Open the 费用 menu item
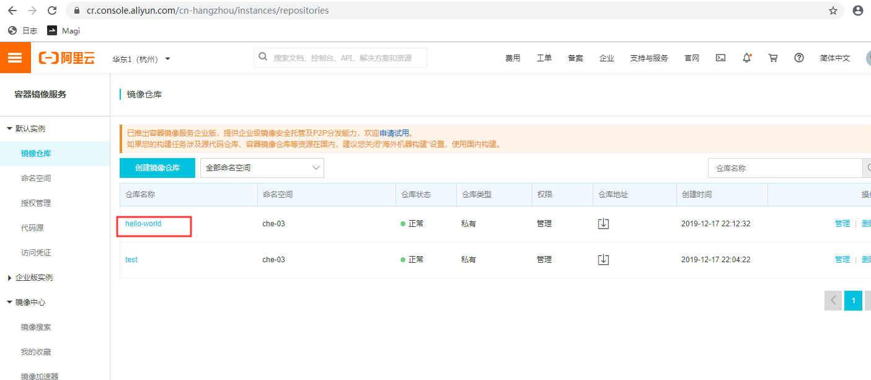This screenshot has height=380, width=871. pos(513,57)
